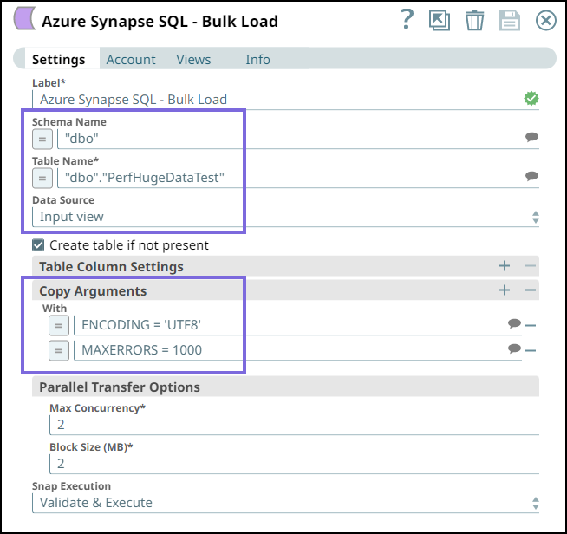567x534 pixels.
Task: Click the green validation checkmark beside Label
Action: click(531, 99)
